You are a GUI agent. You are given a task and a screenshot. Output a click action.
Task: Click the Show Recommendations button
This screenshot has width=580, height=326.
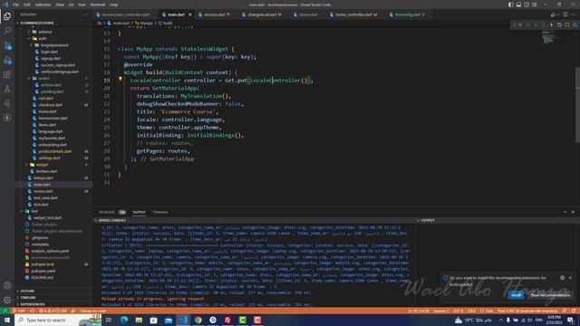[x=550, y=294]
